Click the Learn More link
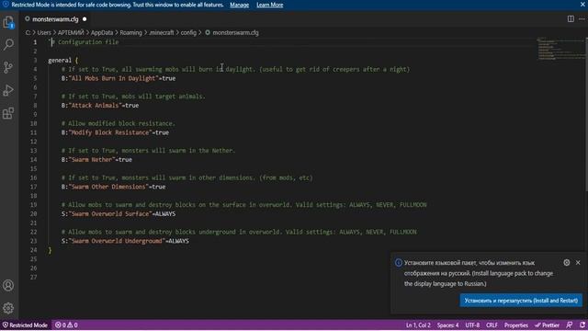The height and width of the screenshot is (331, 588). coord(269,5)
